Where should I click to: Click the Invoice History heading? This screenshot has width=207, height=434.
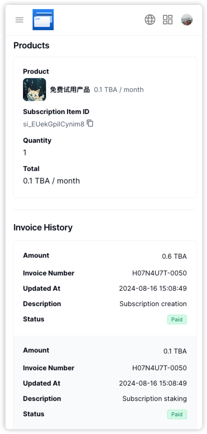(x=43, y=228)
